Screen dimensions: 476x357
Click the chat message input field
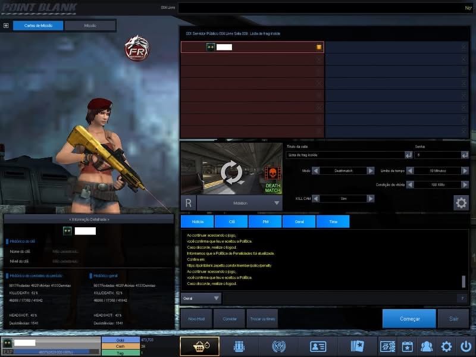[x=340, y=299]
